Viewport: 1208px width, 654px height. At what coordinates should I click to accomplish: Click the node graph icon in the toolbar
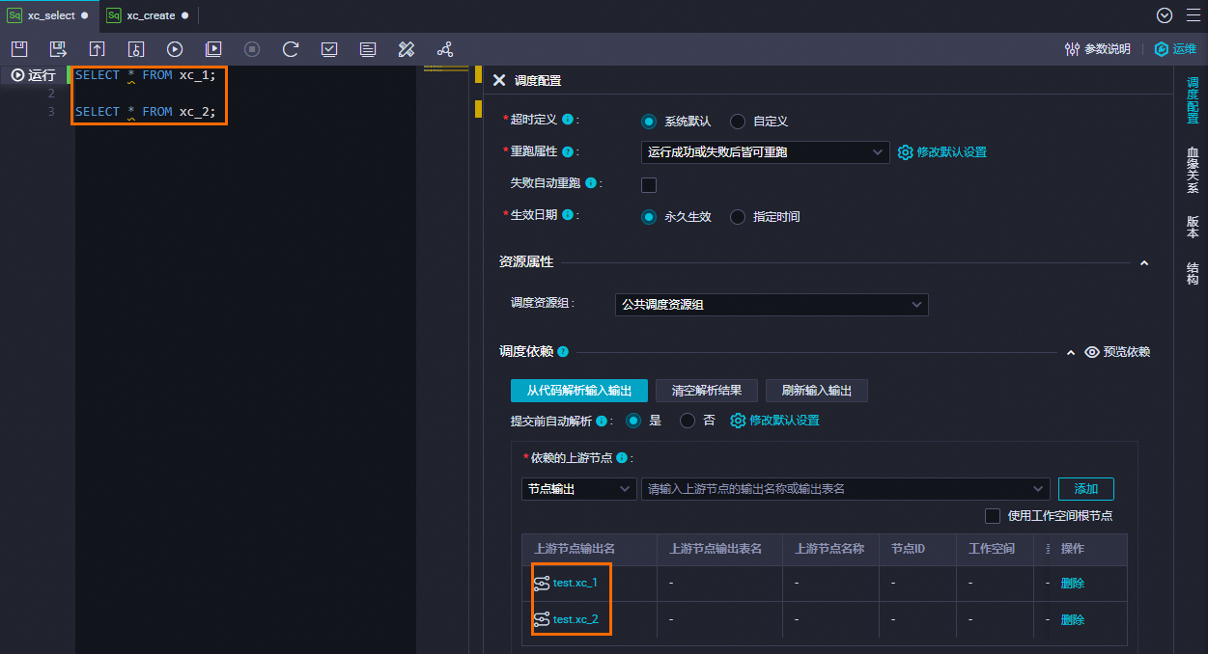pyautogui.click(x=445, y=49)
